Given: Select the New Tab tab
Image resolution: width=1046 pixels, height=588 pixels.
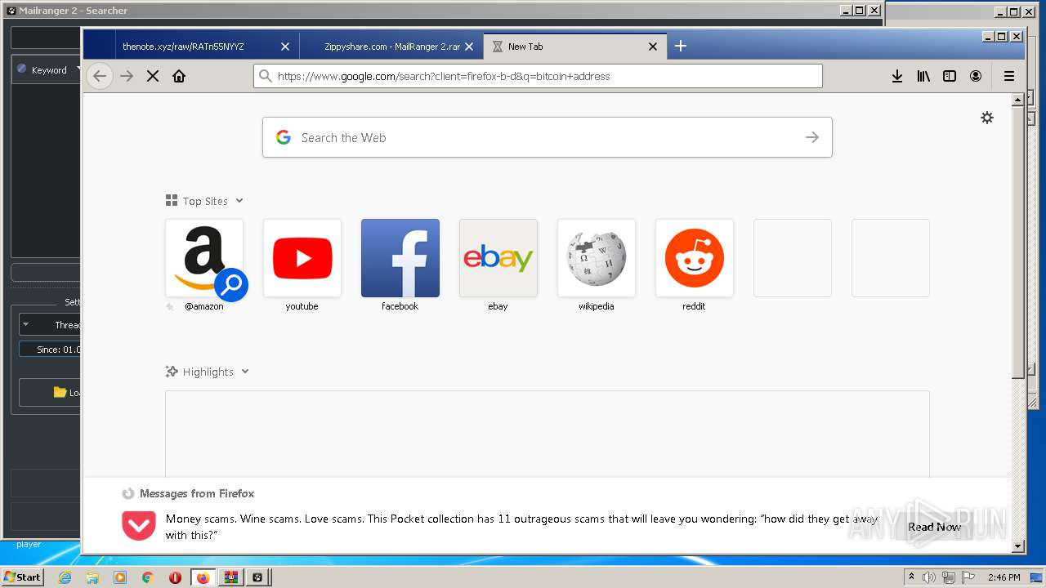Looking at the screenshot, I should click(x=575, y=47).
